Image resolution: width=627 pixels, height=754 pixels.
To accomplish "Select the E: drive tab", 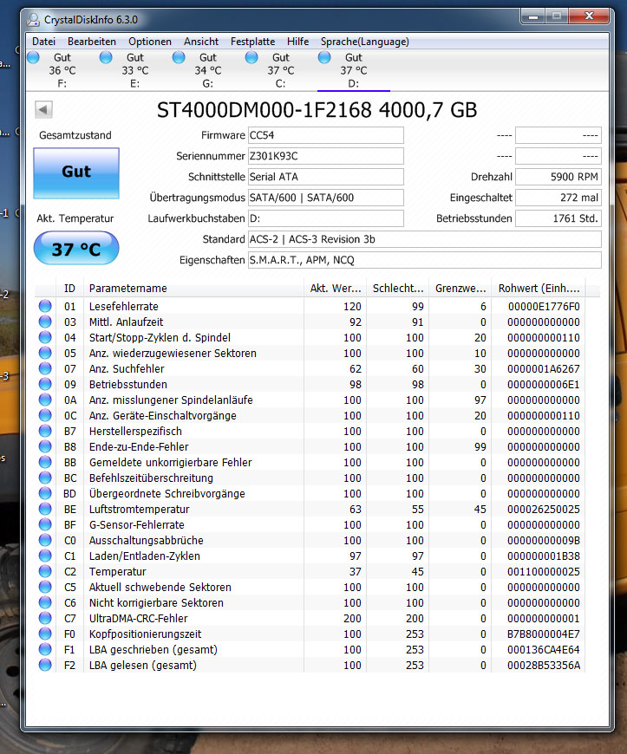I will click(134, 70).
